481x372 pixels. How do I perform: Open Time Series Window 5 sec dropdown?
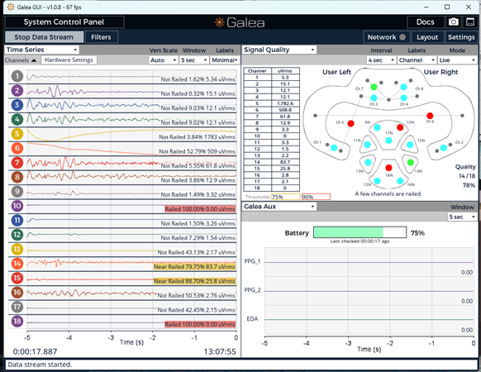pyautogui.click(x=194, y=60)
